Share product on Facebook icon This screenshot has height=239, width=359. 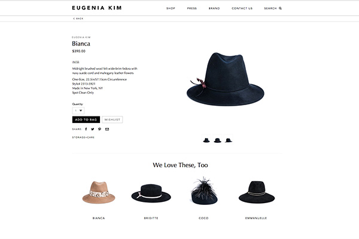coord(86,129)
